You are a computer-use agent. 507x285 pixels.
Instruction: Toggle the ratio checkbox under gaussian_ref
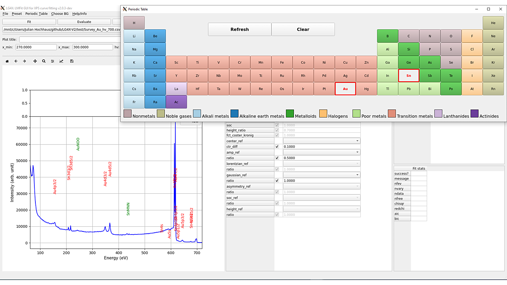277,181
